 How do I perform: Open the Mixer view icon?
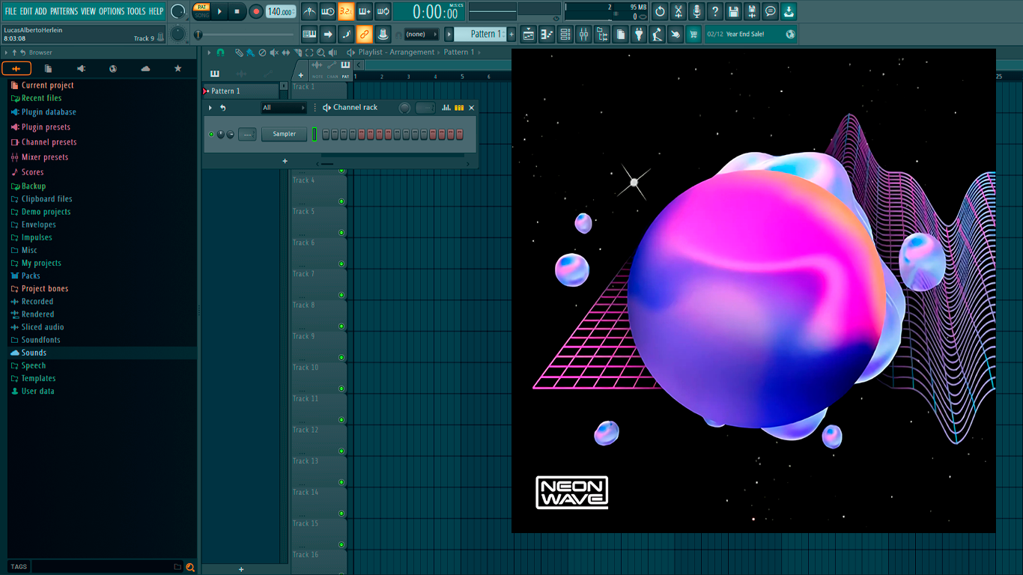(x=583, y=34)
